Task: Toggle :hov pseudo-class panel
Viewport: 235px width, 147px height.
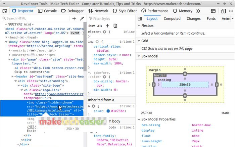Action: point(92,26)
